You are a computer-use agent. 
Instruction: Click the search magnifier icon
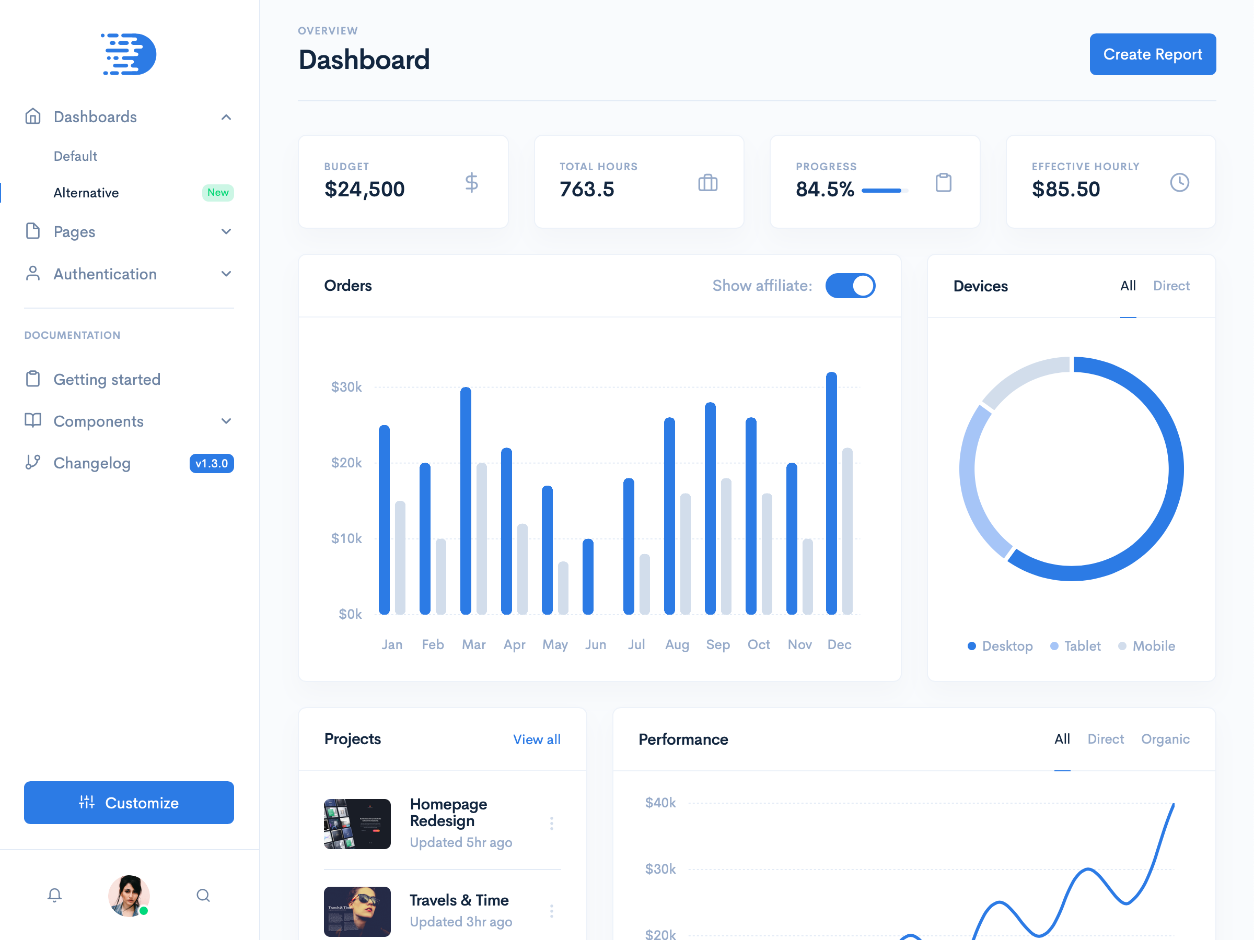(x=202, y=896)
